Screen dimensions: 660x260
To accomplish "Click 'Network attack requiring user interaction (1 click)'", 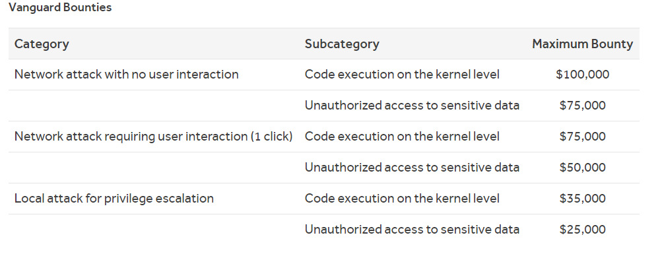I will [x=153, y=137].
